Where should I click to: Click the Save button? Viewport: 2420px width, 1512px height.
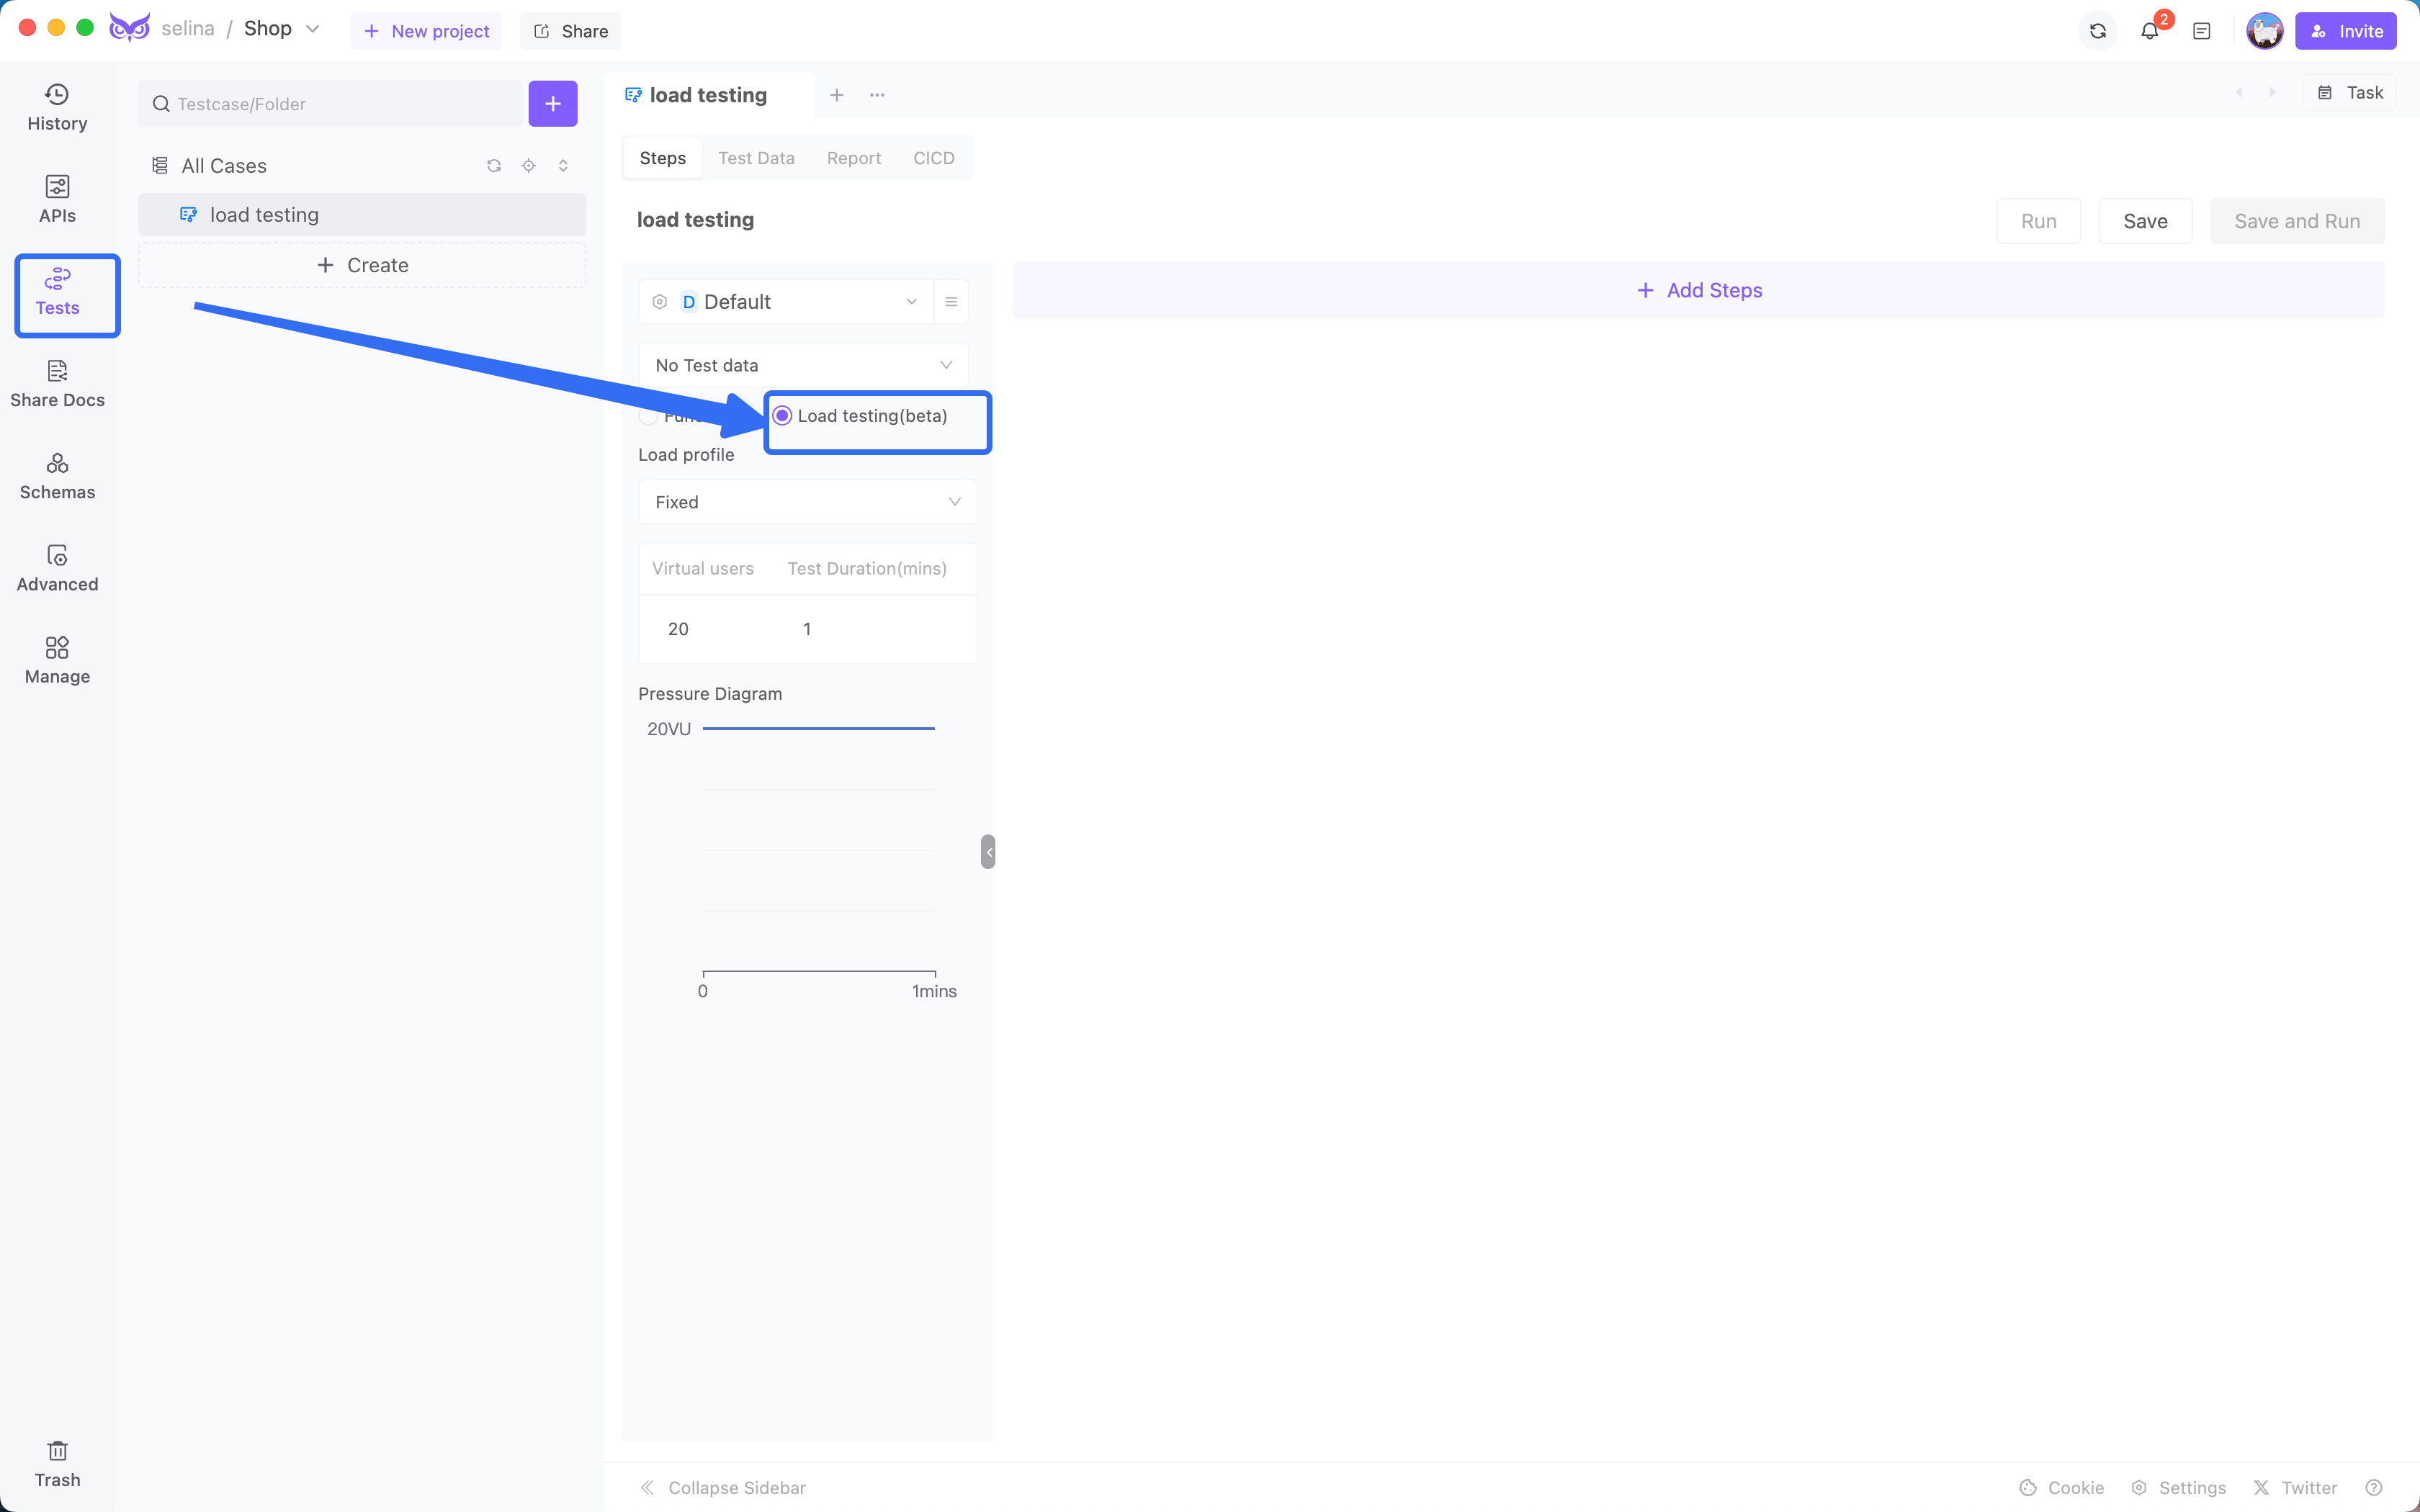point(2145,221)
